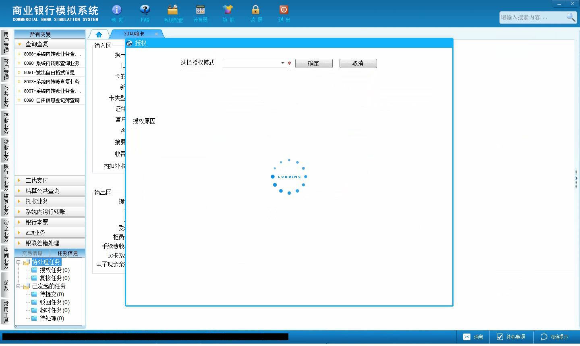Click the 授权 dialog title icon

pyautogui.click(x=129, y=43)
